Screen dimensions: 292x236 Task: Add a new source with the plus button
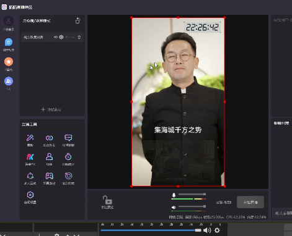51,109
